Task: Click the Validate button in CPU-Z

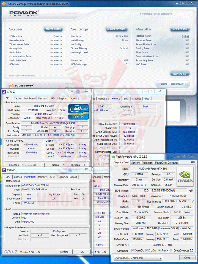Action: (64, 252)
